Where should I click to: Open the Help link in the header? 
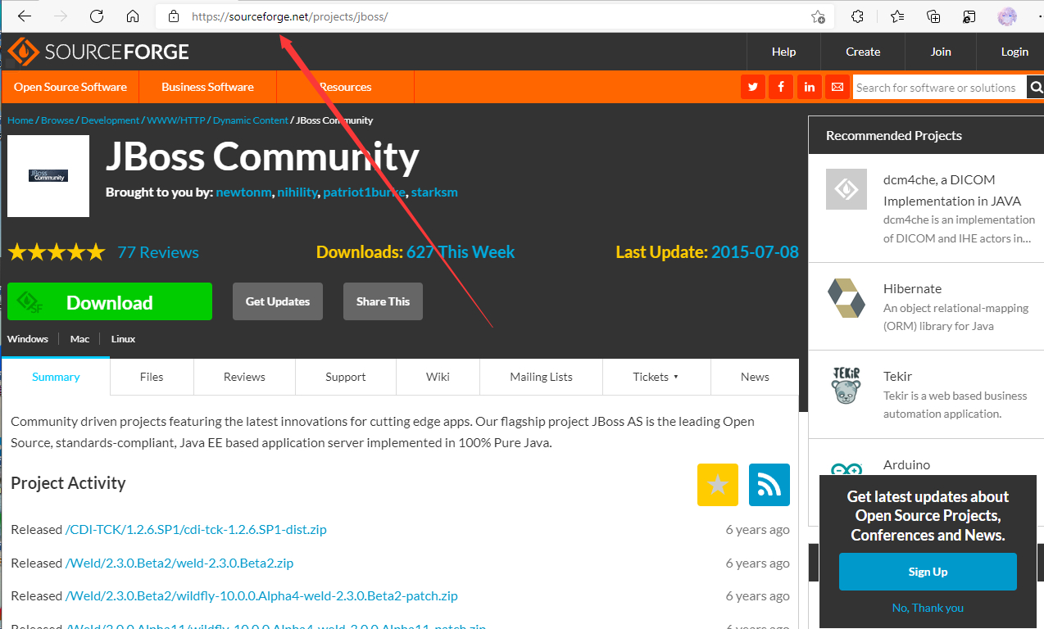(x=783, y=52)
